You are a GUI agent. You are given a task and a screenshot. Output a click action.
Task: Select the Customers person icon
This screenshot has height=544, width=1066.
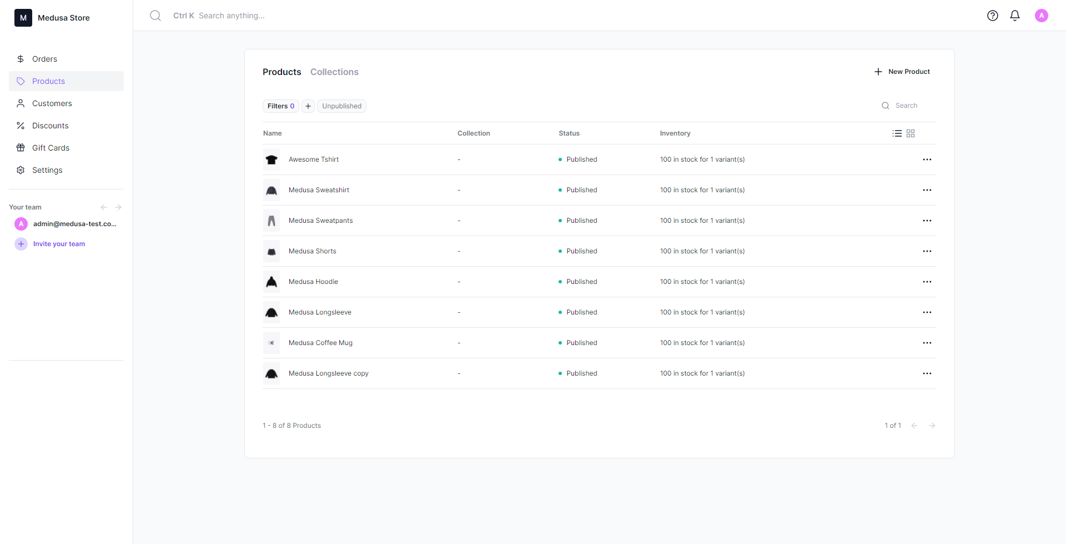21,103
